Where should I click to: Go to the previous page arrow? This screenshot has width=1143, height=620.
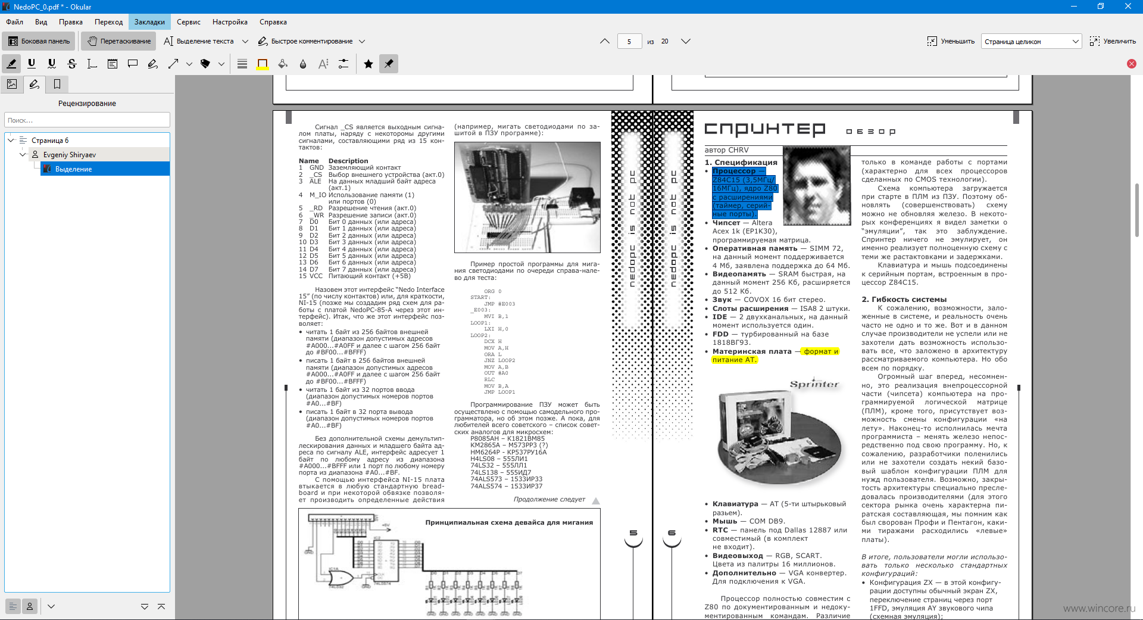(x=605, y=41)
